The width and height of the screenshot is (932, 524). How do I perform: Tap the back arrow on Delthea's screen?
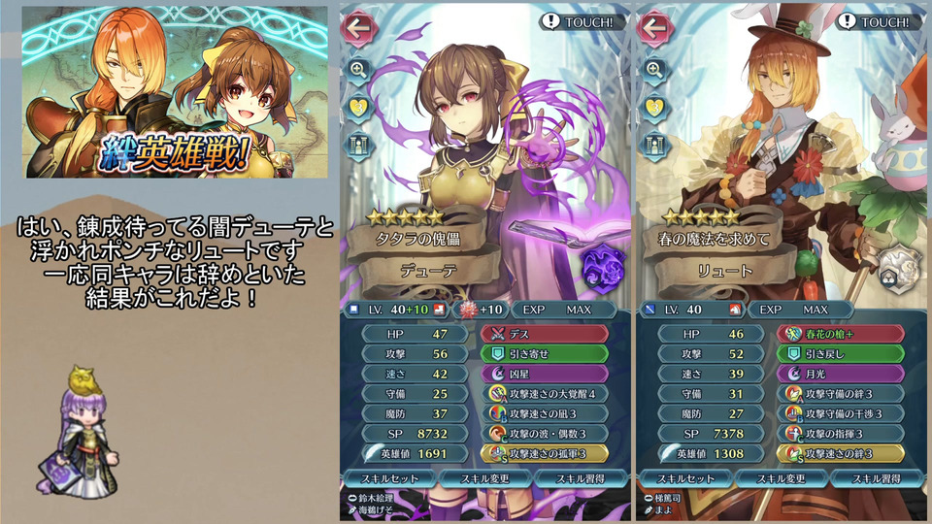tap(359, 27)
